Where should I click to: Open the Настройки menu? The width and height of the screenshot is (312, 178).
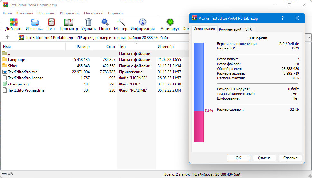94,13
